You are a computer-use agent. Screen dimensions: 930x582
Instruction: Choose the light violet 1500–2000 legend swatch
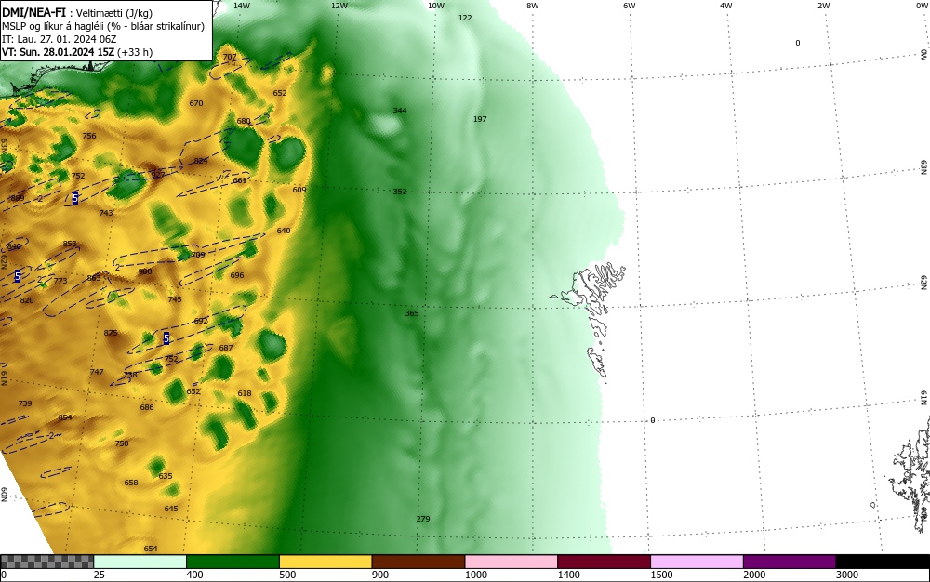(697, 562)
